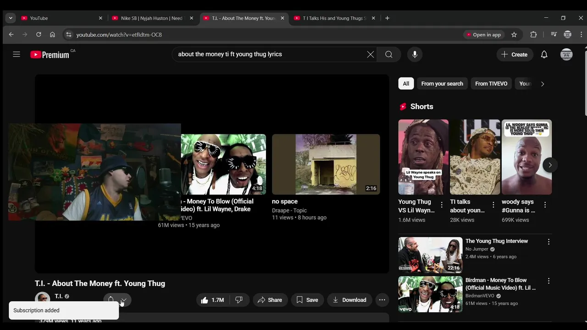Click Open in app button

[x=484, y=35]
